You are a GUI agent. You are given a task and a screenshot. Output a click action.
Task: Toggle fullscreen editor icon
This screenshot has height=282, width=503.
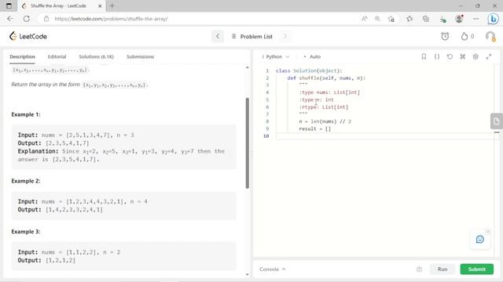point(489,56)
